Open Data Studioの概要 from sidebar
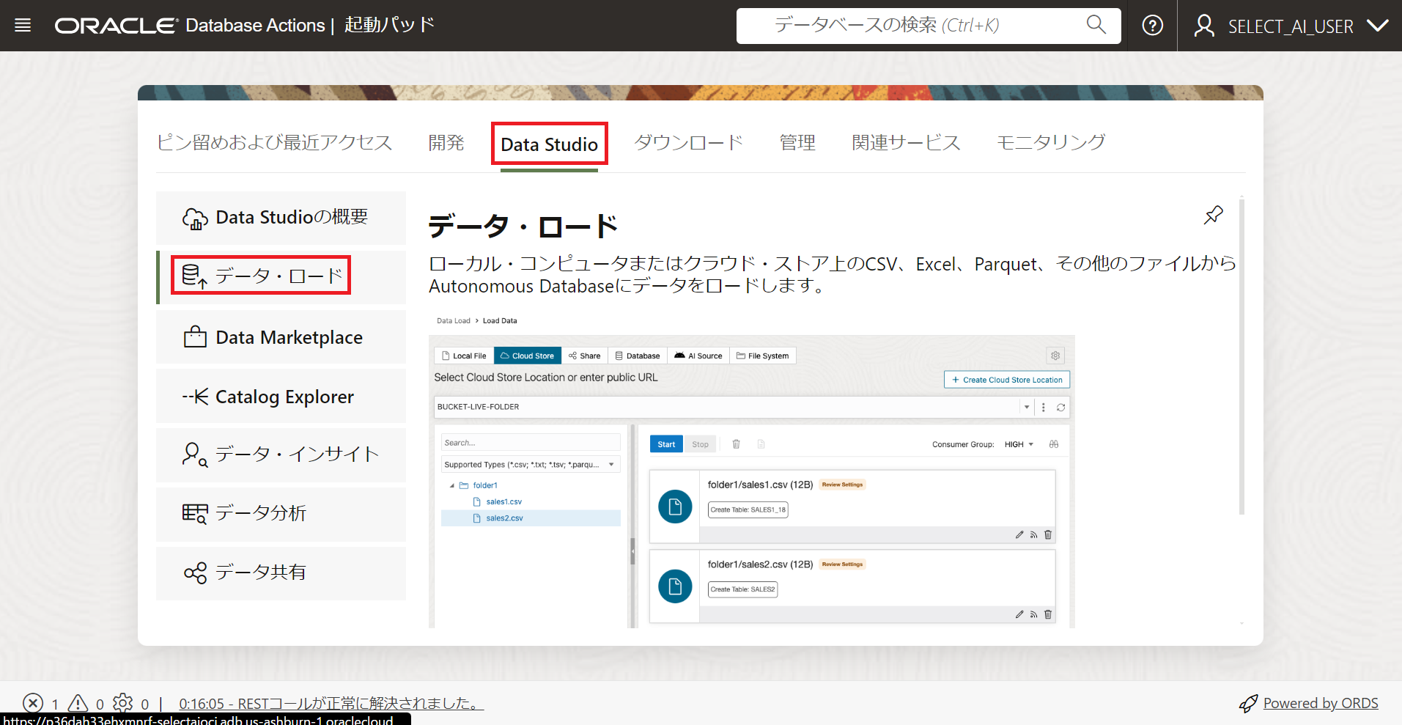Image resolution: width=1402 pixels, height=725 pixels. [281, 218]
